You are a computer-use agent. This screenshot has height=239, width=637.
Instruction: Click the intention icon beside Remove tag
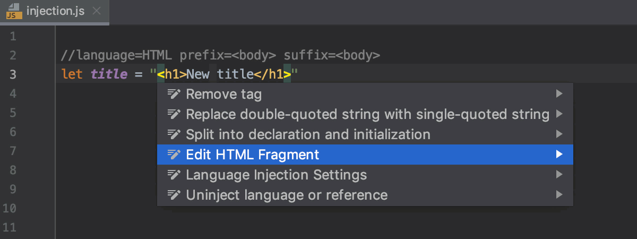pos(174,95)
